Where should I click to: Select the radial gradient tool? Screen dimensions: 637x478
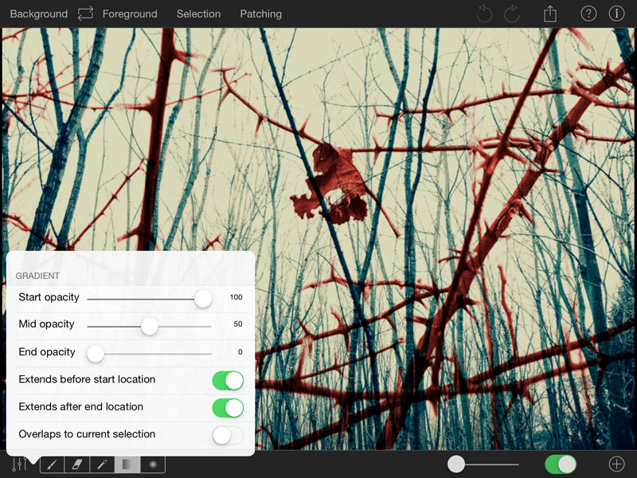[x=153, y=464]
